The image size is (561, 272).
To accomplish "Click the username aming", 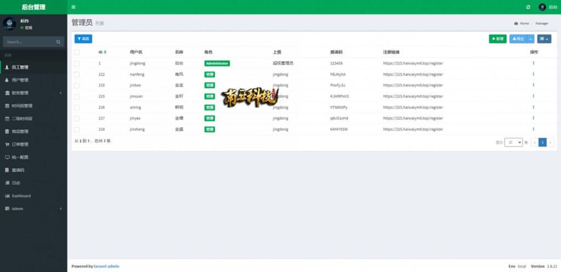I will coord(135,107).
